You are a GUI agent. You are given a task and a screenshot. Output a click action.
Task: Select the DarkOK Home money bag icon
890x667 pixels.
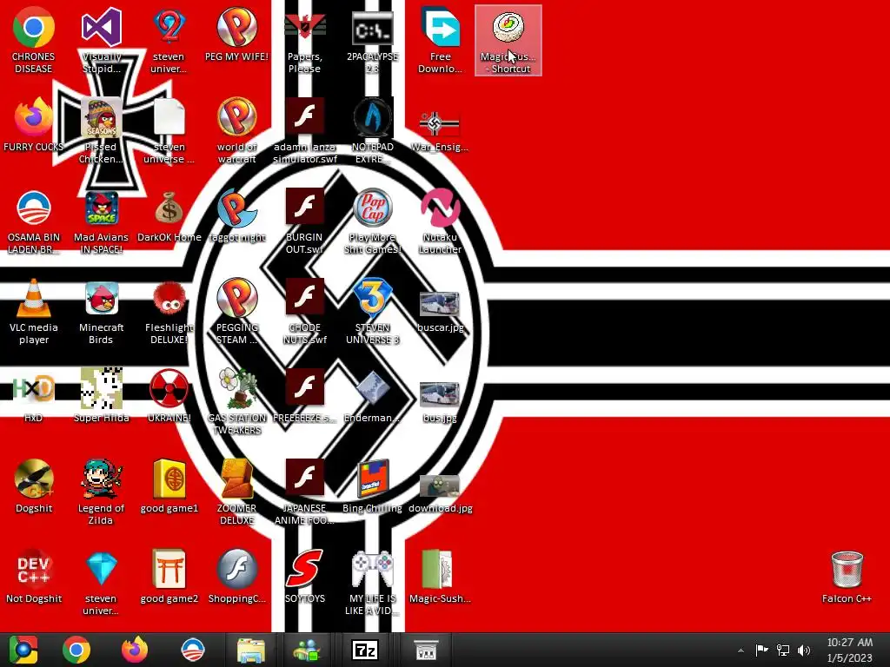tap(169, 215)
